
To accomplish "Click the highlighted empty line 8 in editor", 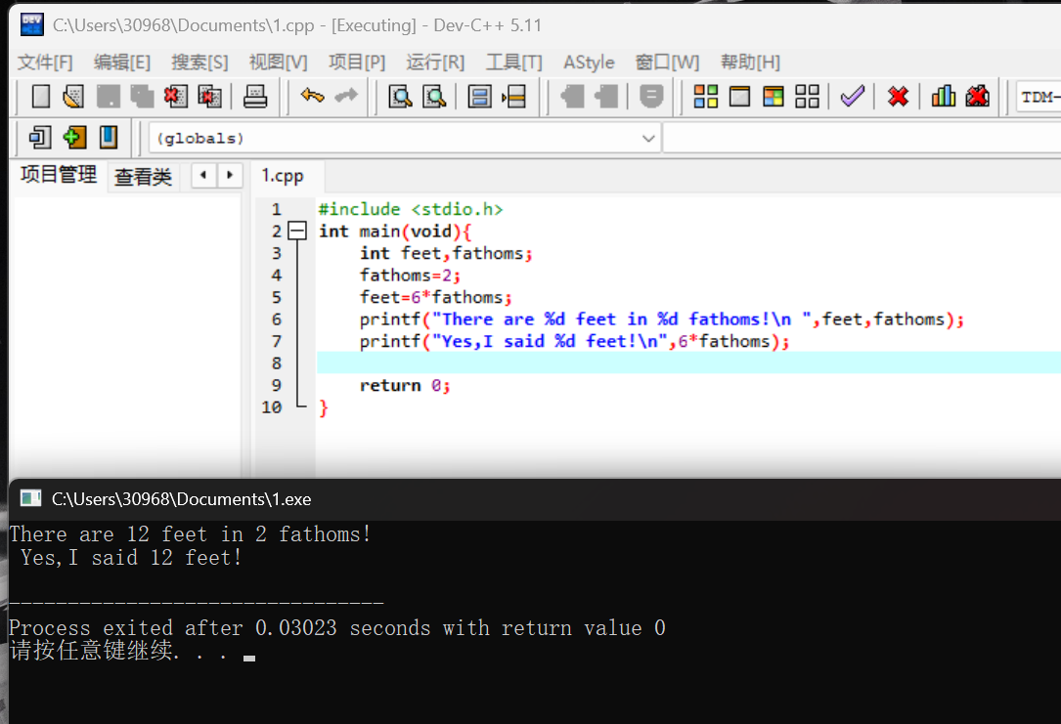I will point(688,363).
